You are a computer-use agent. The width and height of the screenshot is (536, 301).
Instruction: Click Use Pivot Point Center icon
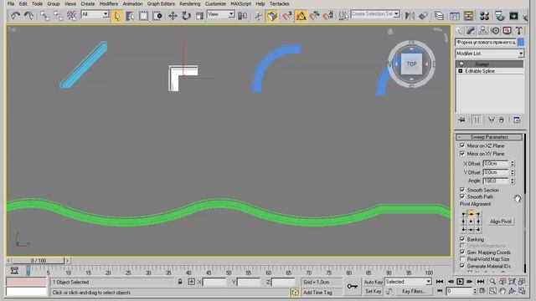243,16
